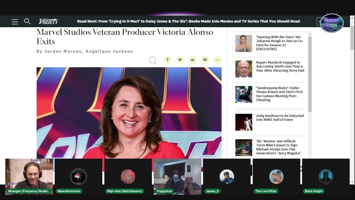Click the 'Marvel Studios Veteran Producer' headline
Viewport: 355px width, 200px height.
(x=125, y=36)
